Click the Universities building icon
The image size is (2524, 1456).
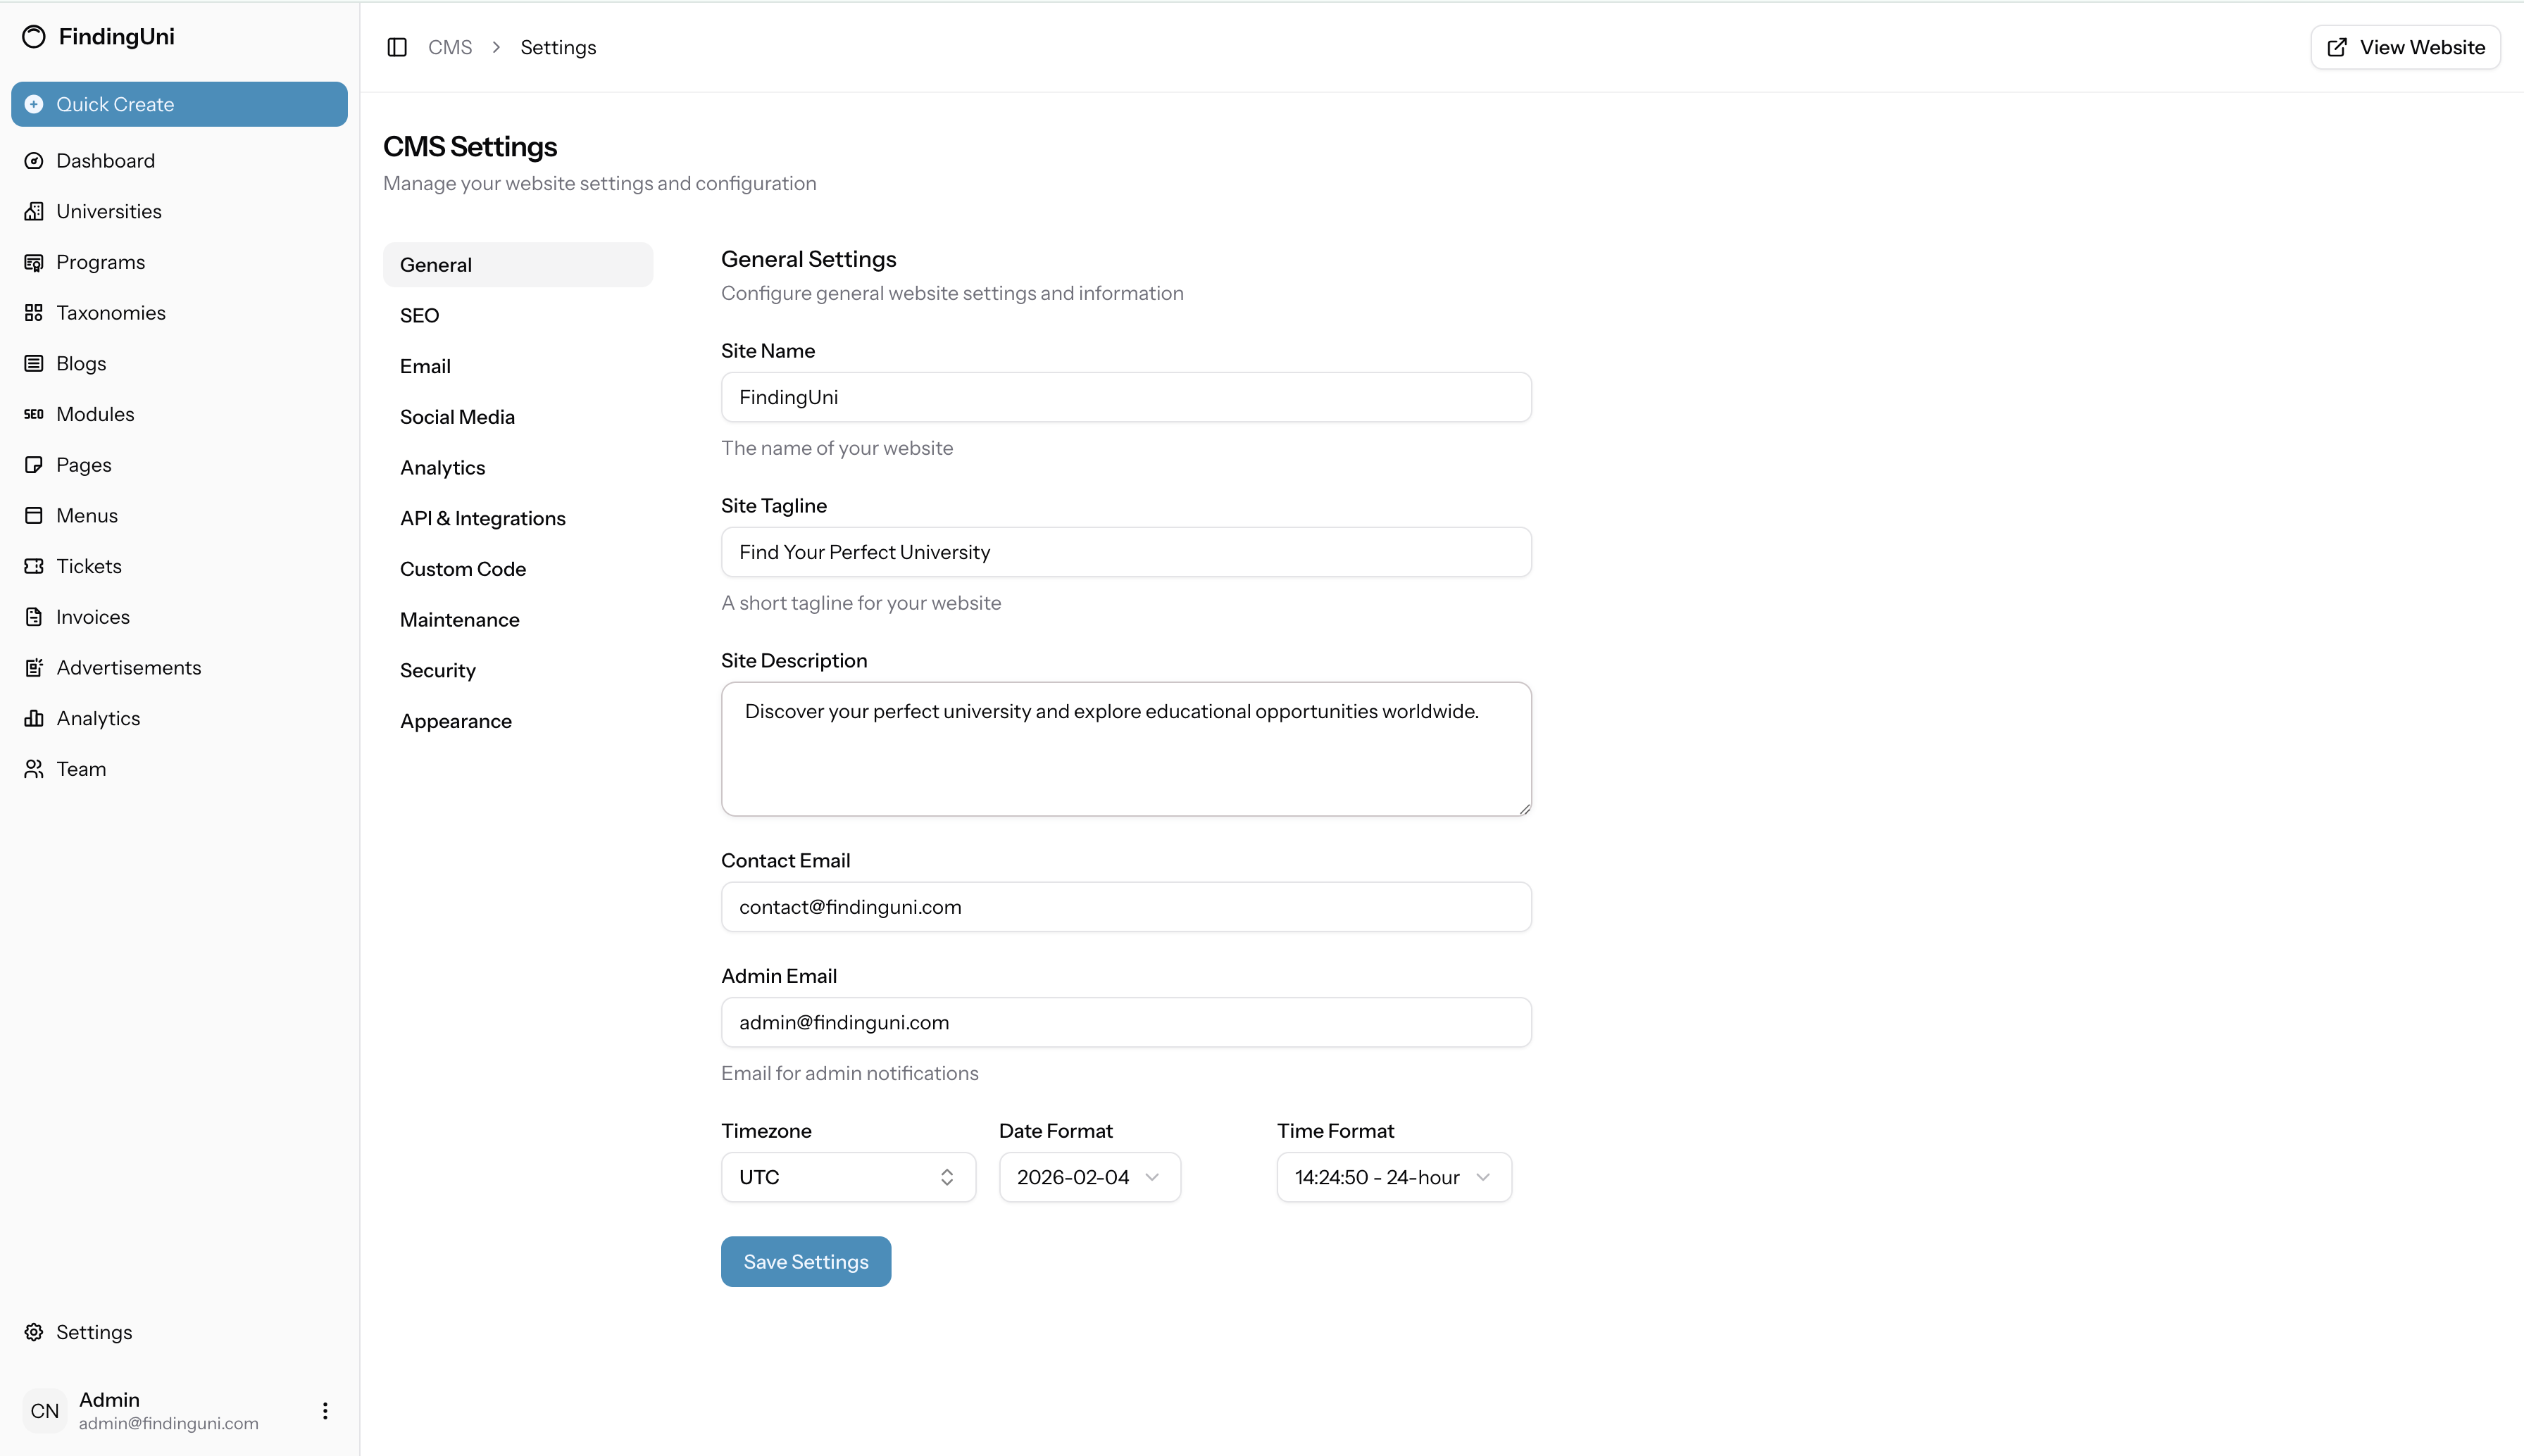pos(34,211)
